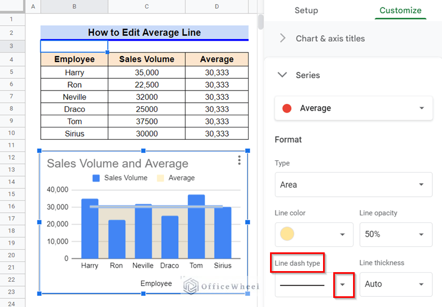442x307 pixels.
Task: Select the cell containing 25000
Action: pyautogui.click(x=147, y=109)
